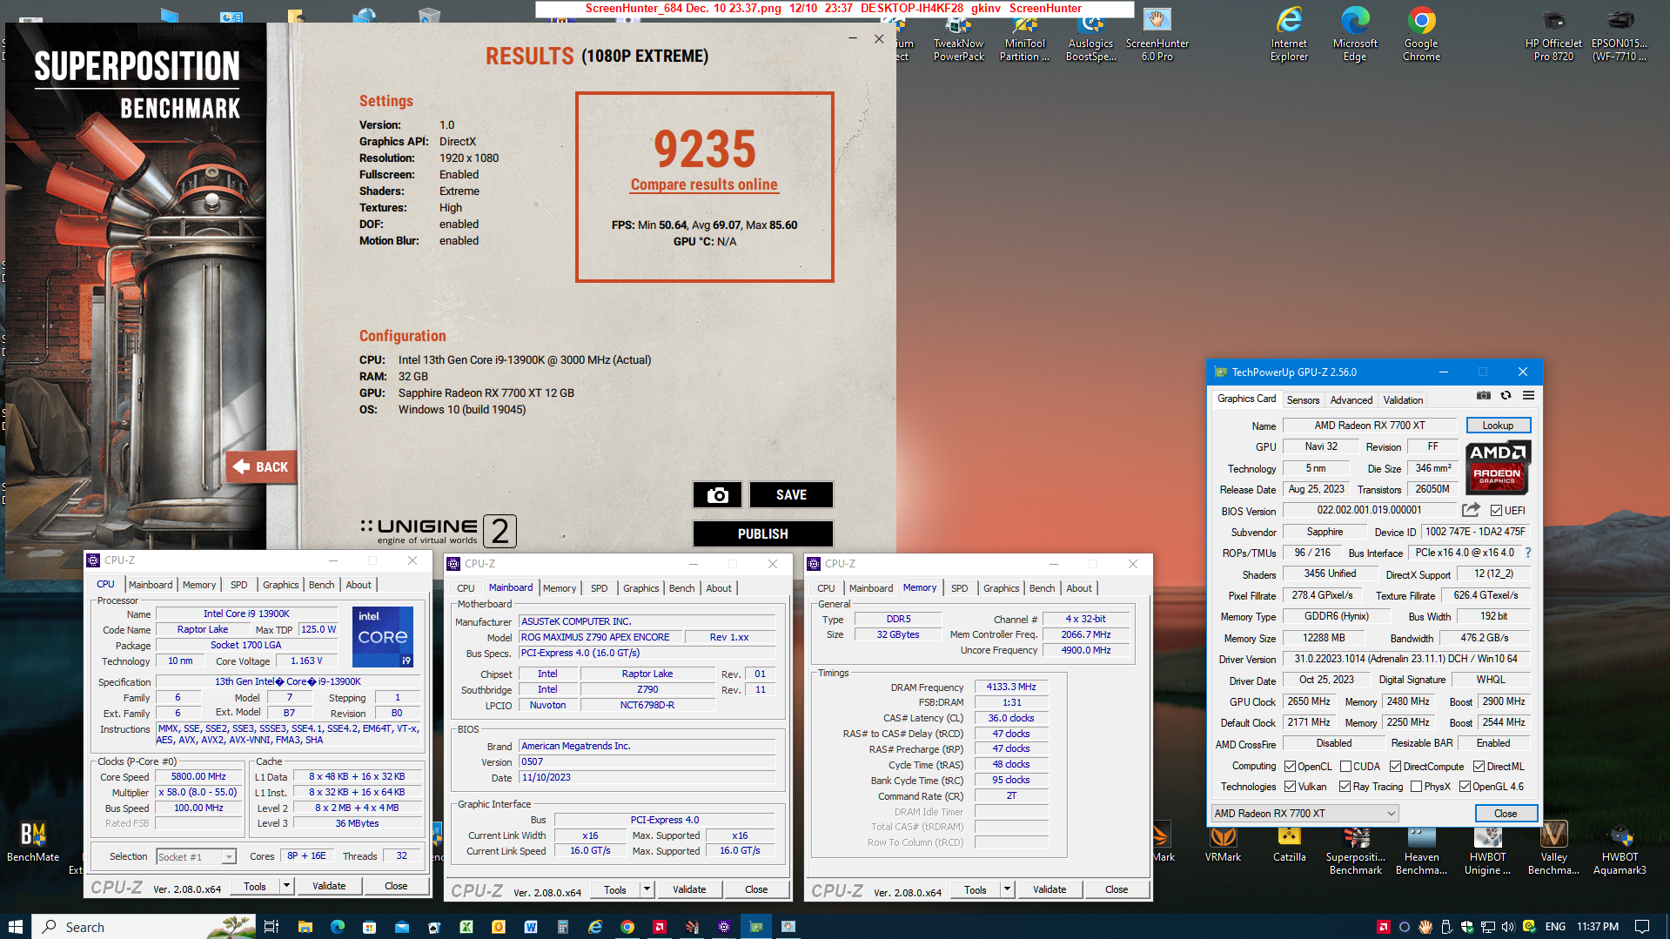Toggle the DirectML checkbox
Viewport: 1670px width, 939px height.
pyautogui.click(x=1479, y=767)
